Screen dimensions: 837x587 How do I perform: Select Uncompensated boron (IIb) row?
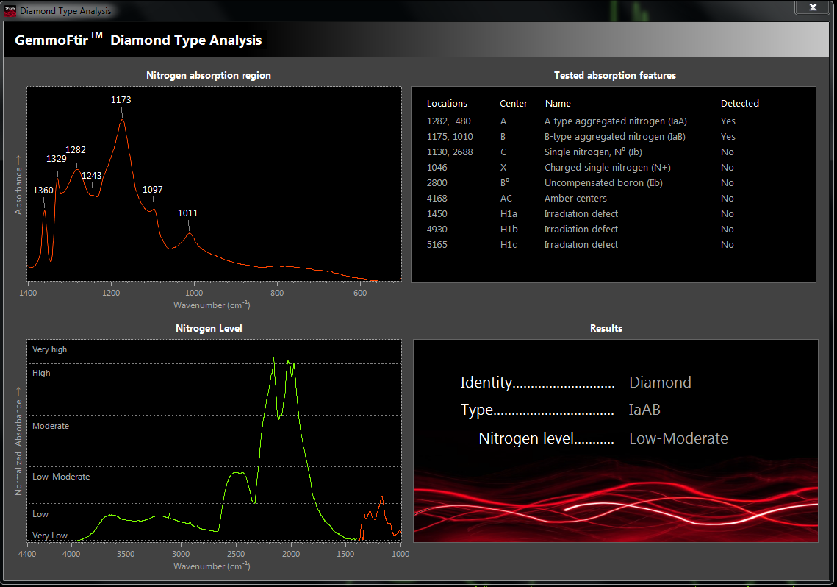581,183
